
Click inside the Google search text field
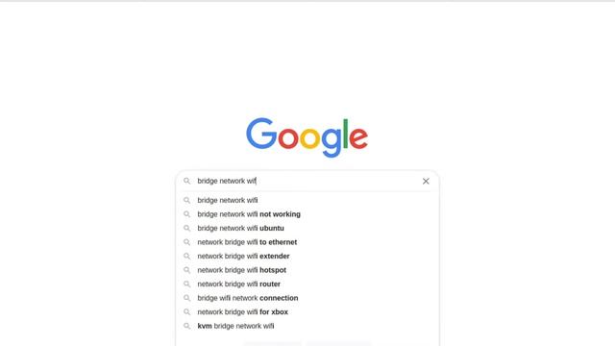[306, 181]
